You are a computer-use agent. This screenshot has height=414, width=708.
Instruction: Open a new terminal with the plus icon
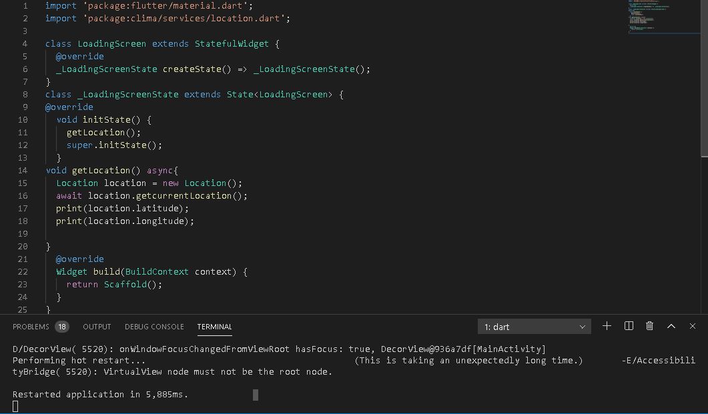(x=607, y=326)
